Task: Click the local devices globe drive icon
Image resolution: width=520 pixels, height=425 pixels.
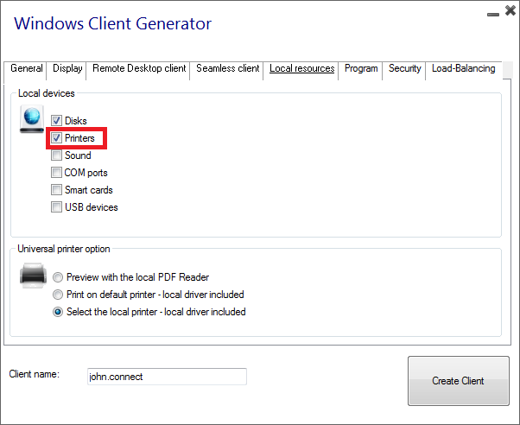Action: (32, 120)
